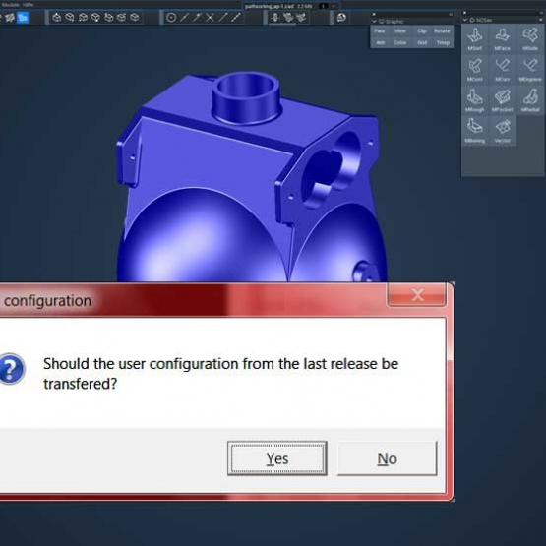
Task: Select the MRough roughing icon
Action: point(474,100)
